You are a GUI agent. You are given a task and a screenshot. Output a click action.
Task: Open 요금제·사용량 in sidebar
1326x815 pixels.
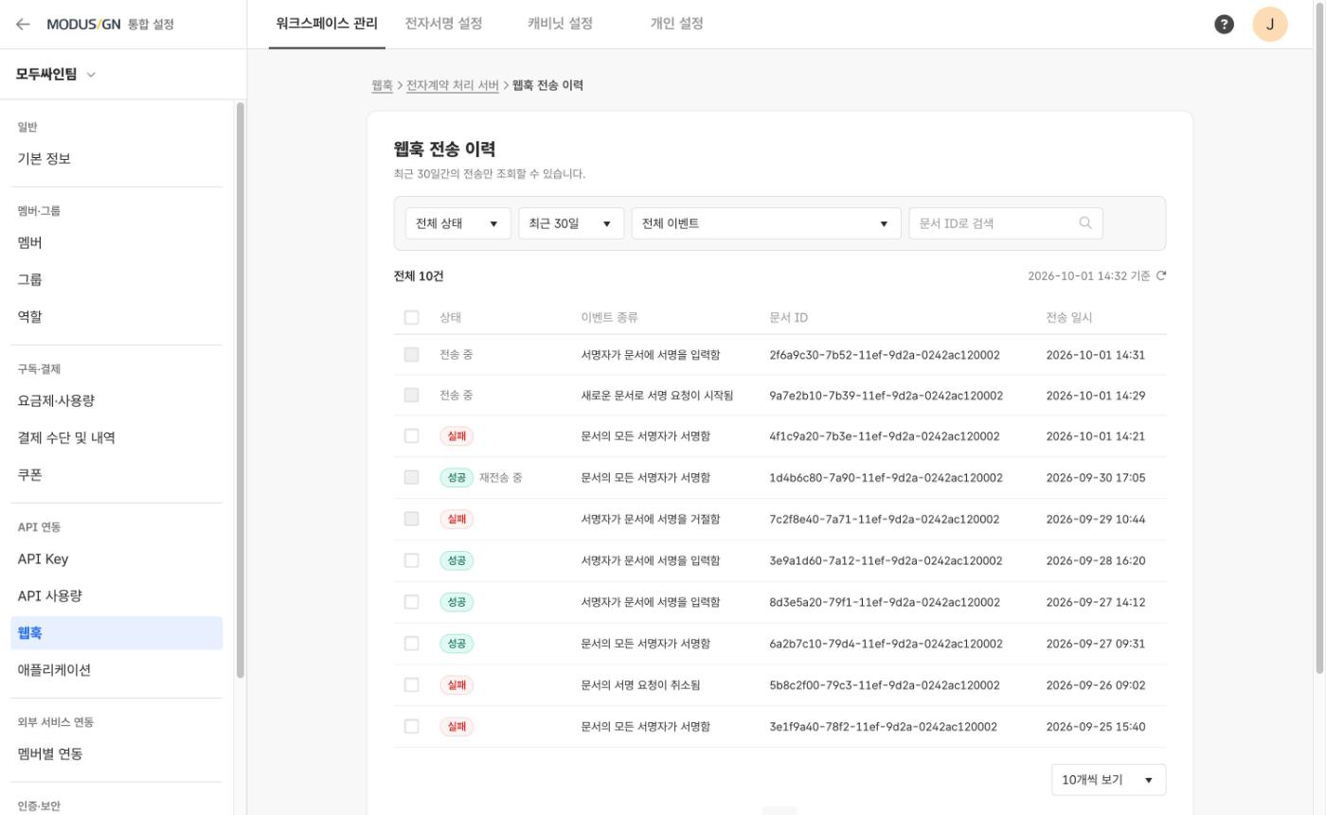pos(116,401)
